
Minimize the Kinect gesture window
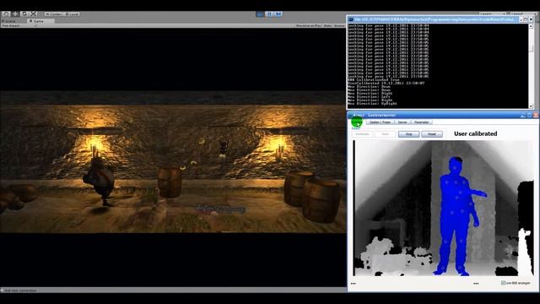pos(523,116)
